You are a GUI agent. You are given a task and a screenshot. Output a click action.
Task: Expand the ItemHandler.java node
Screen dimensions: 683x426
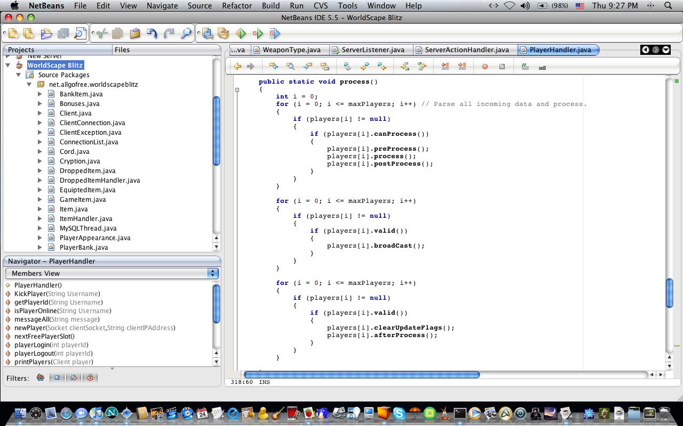[40, 218]
